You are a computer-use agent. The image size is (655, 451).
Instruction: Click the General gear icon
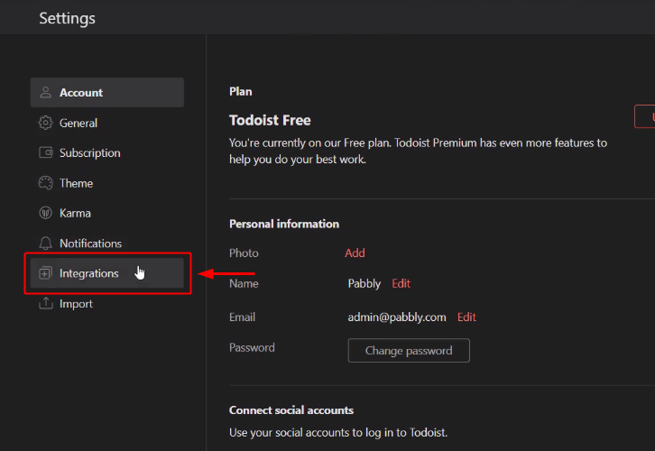(x=45, y=123)
